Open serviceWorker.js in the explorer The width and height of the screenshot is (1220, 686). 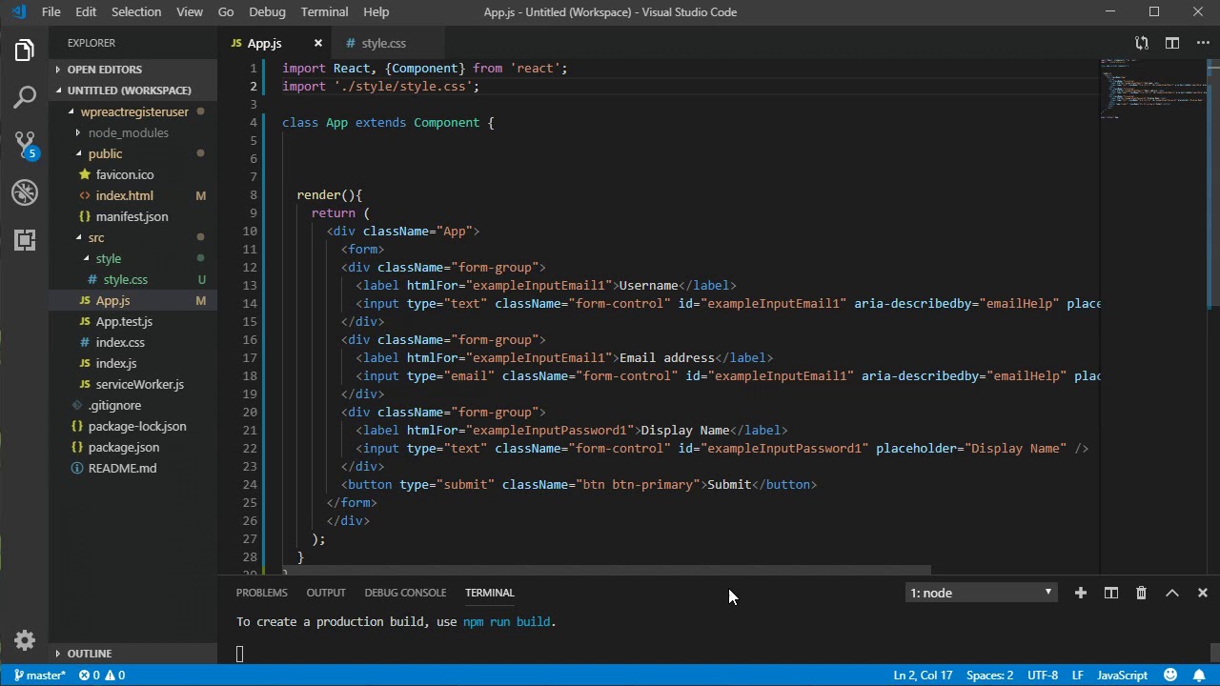click(139, 384)
